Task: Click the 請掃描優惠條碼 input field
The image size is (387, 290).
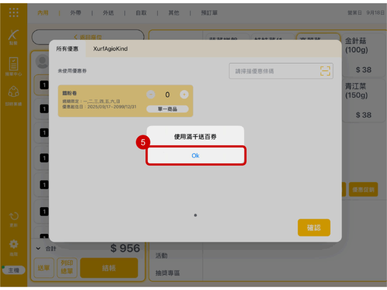Action: click(274, 71)
